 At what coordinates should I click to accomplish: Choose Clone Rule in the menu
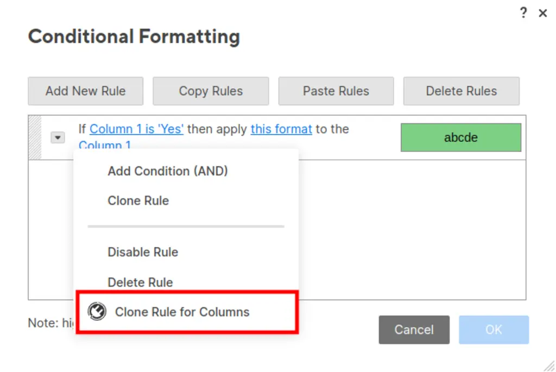point(138,201)
